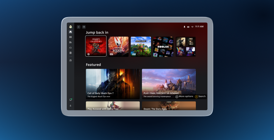Viewport: 274px width, 140px height.
Task: Launch Assassin's Creed Shadows tile
Action: coord(96,46)
